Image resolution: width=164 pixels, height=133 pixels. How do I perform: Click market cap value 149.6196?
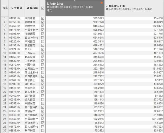click(98, 103)
